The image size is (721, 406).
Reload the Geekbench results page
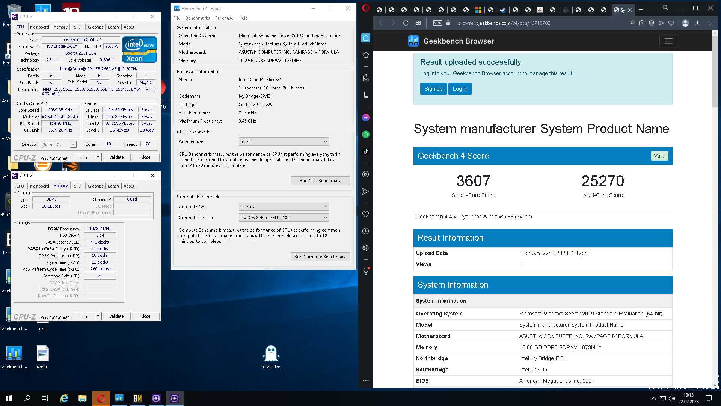(x=406, y=23)
